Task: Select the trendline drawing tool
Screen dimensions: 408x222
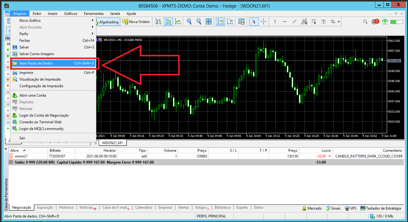Action: coord(294,22)
